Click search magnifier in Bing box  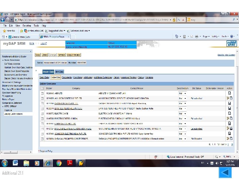(x=234, y=20)
